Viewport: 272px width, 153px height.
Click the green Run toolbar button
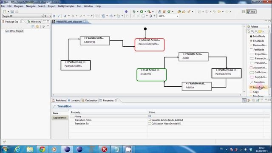coord(142,11)
